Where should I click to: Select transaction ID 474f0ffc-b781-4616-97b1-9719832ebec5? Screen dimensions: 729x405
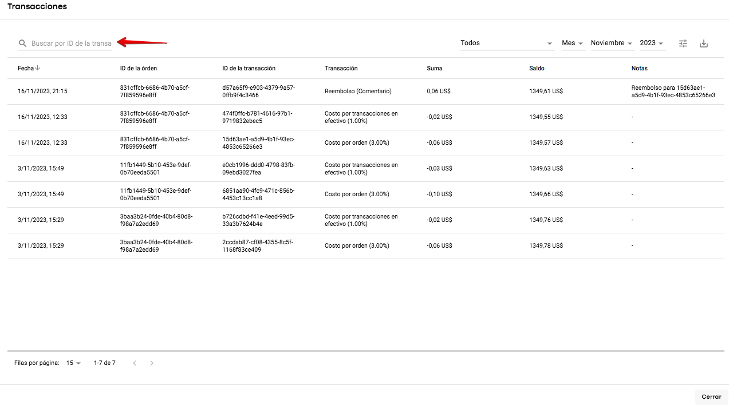(257, 117)
